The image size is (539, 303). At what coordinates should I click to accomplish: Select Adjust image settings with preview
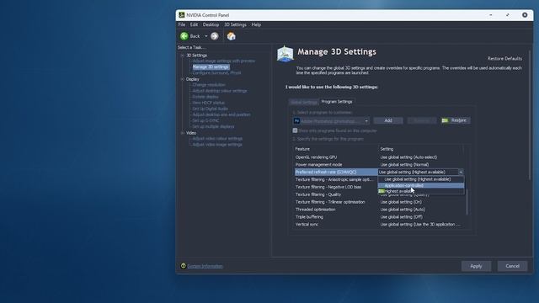tap(224, 61)
